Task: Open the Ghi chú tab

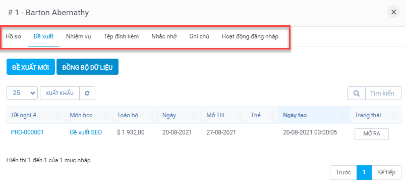Action: tap(199, 36)
